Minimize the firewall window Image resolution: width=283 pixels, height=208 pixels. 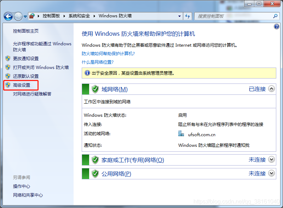pyautogui.click(x=249, y=4)
